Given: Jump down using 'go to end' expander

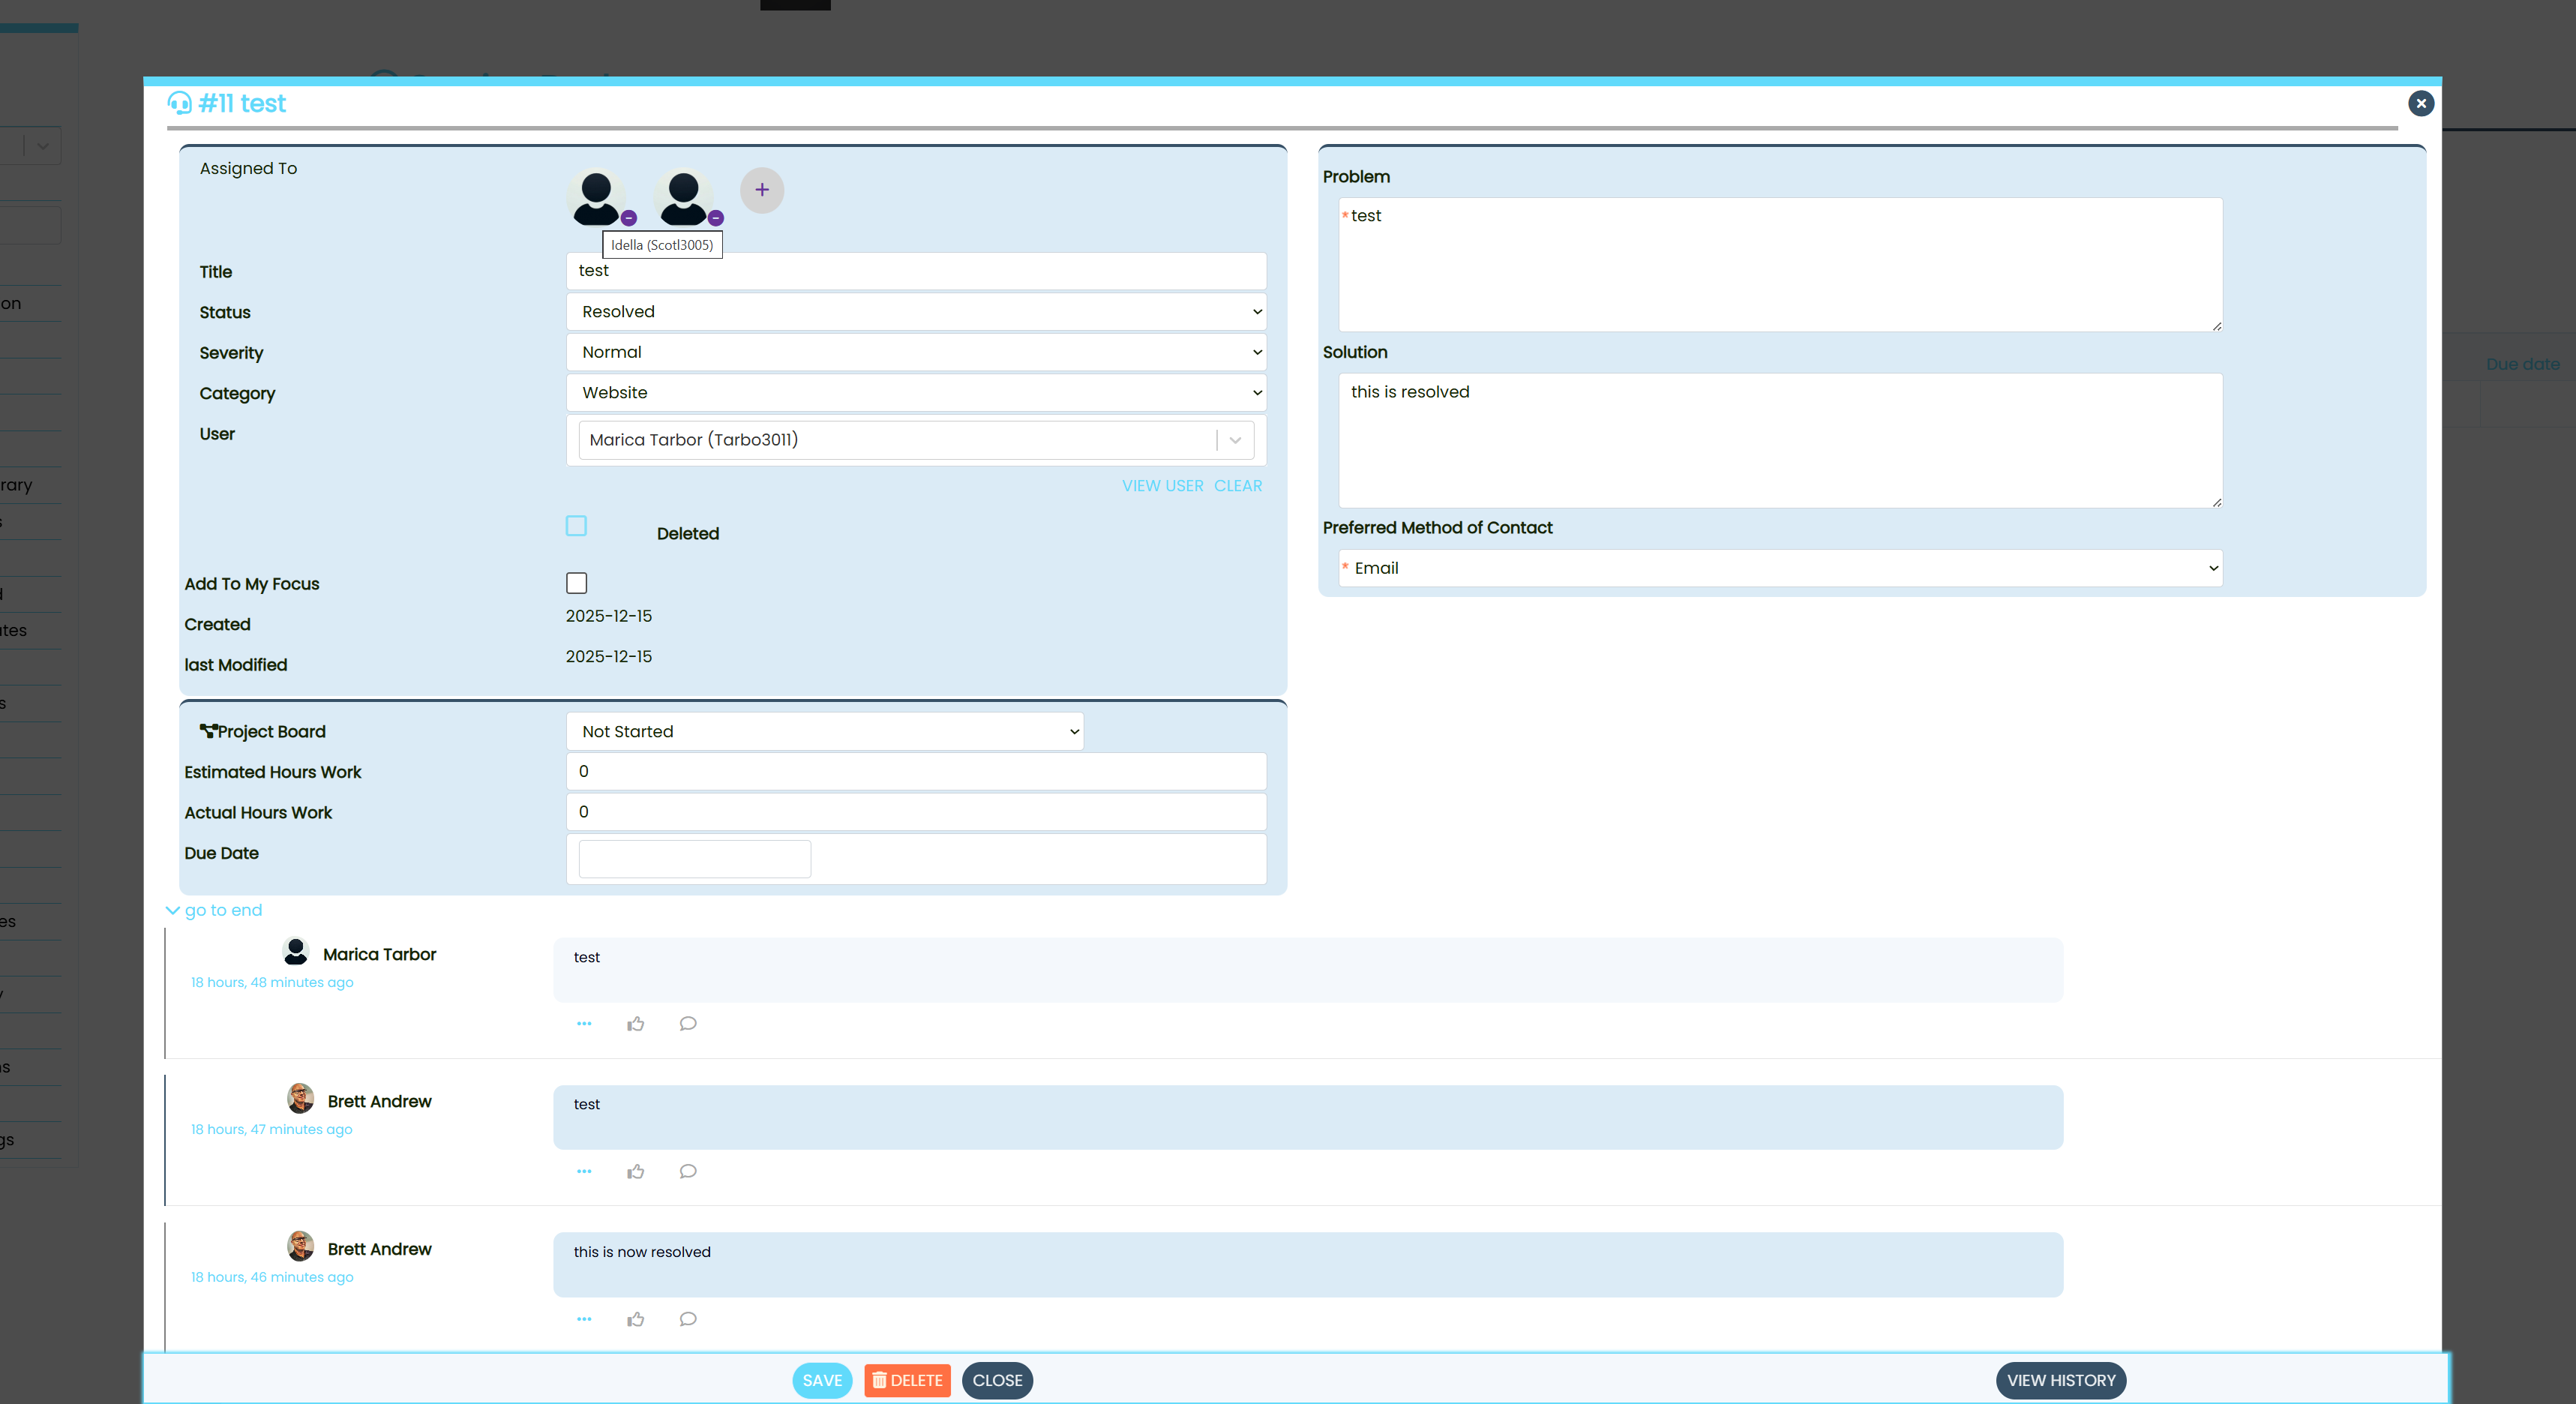Looking at the screenshot, I should (x=214, y=910).
